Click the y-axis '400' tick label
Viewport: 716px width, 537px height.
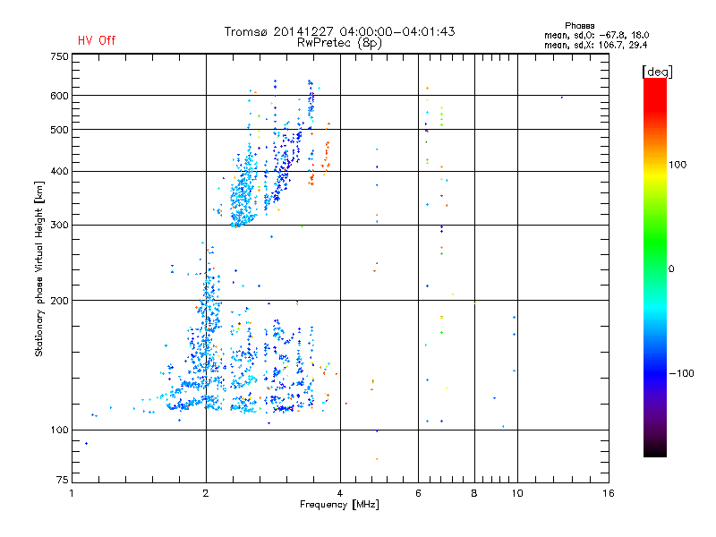pos(59,171)
